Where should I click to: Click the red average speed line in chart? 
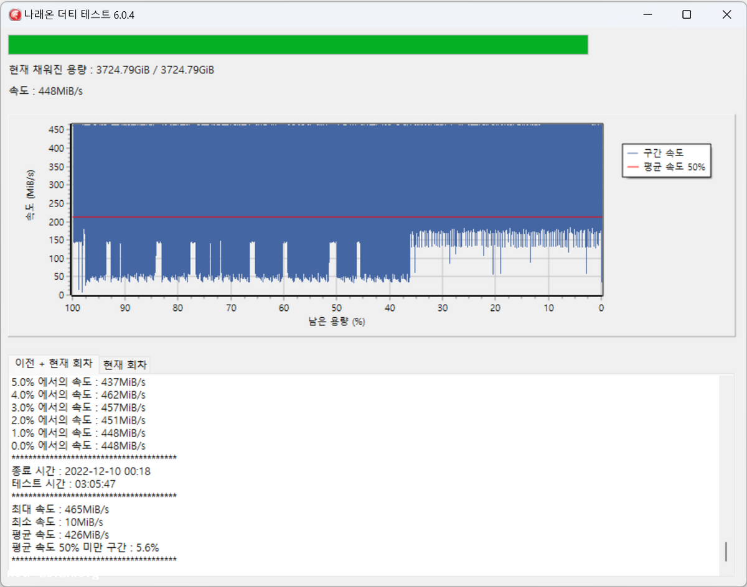coord(337,217)
